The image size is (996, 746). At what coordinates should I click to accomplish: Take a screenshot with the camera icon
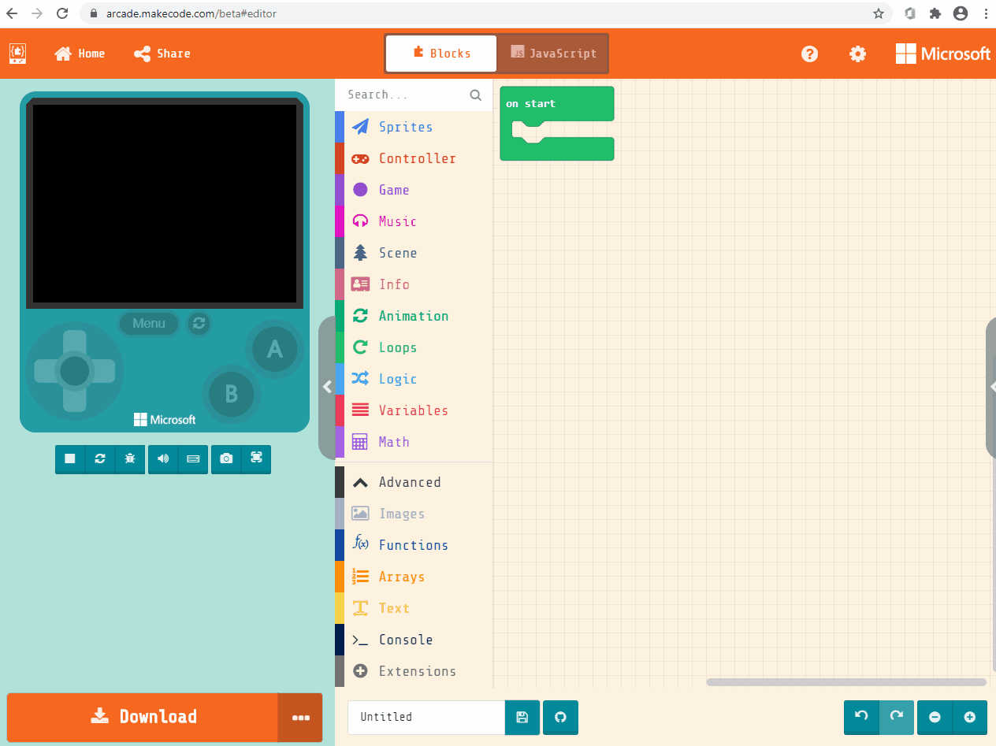pyautogui.click(x=226, y=459)
